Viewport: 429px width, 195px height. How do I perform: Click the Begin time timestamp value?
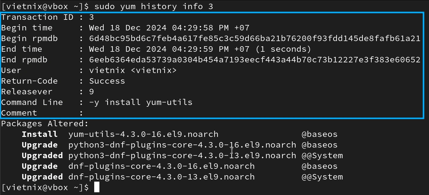[x=169, y=28]
